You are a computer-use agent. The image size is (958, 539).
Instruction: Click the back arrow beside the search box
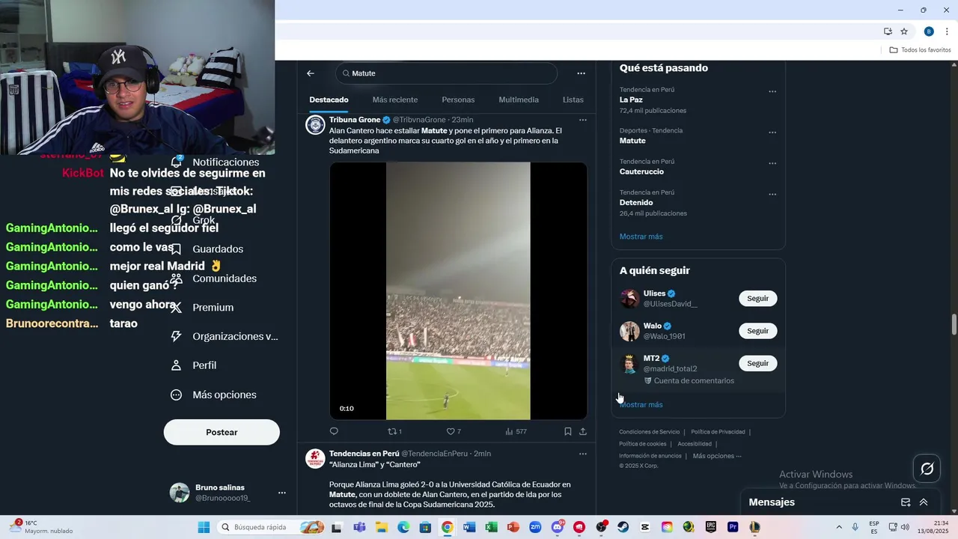(311, 73)
